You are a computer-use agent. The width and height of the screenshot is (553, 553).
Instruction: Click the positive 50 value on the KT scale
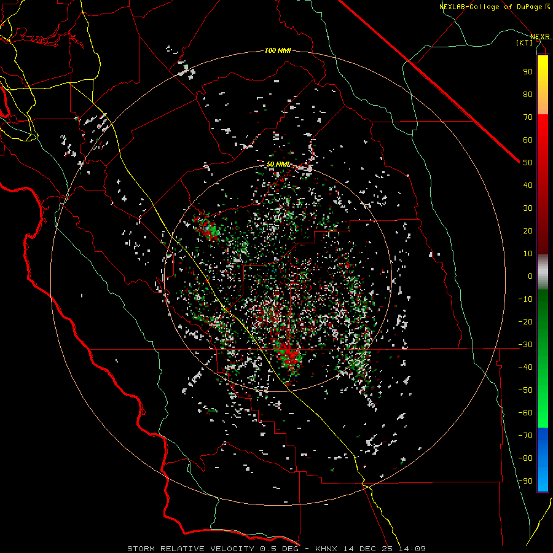coord(528,163)
